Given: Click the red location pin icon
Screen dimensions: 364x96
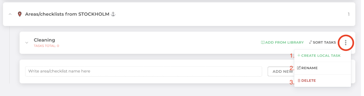Looking at the screenshot, I should (x=20, y=14).
